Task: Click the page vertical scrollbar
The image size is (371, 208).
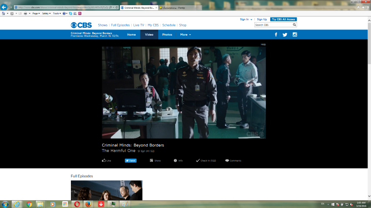Action: (x=369, y=43)
